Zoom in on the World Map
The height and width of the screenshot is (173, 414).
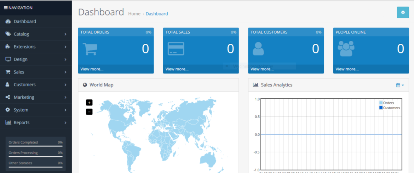89,103
